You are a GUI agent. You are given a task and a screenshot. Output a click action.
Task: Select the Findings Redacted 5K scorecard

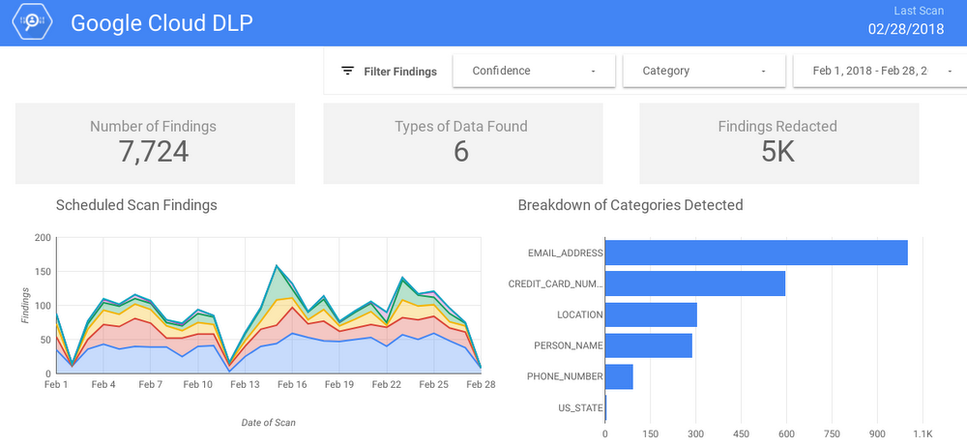(778, 143)
